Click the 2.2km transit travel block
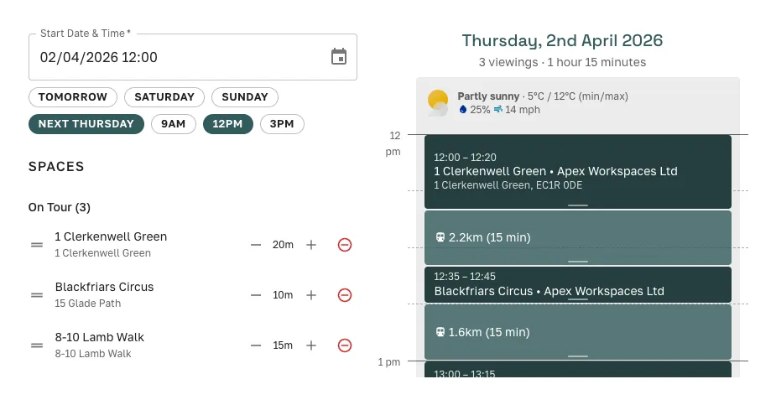Viewport: 776px width, 405px height. click(x=577, y=237)
